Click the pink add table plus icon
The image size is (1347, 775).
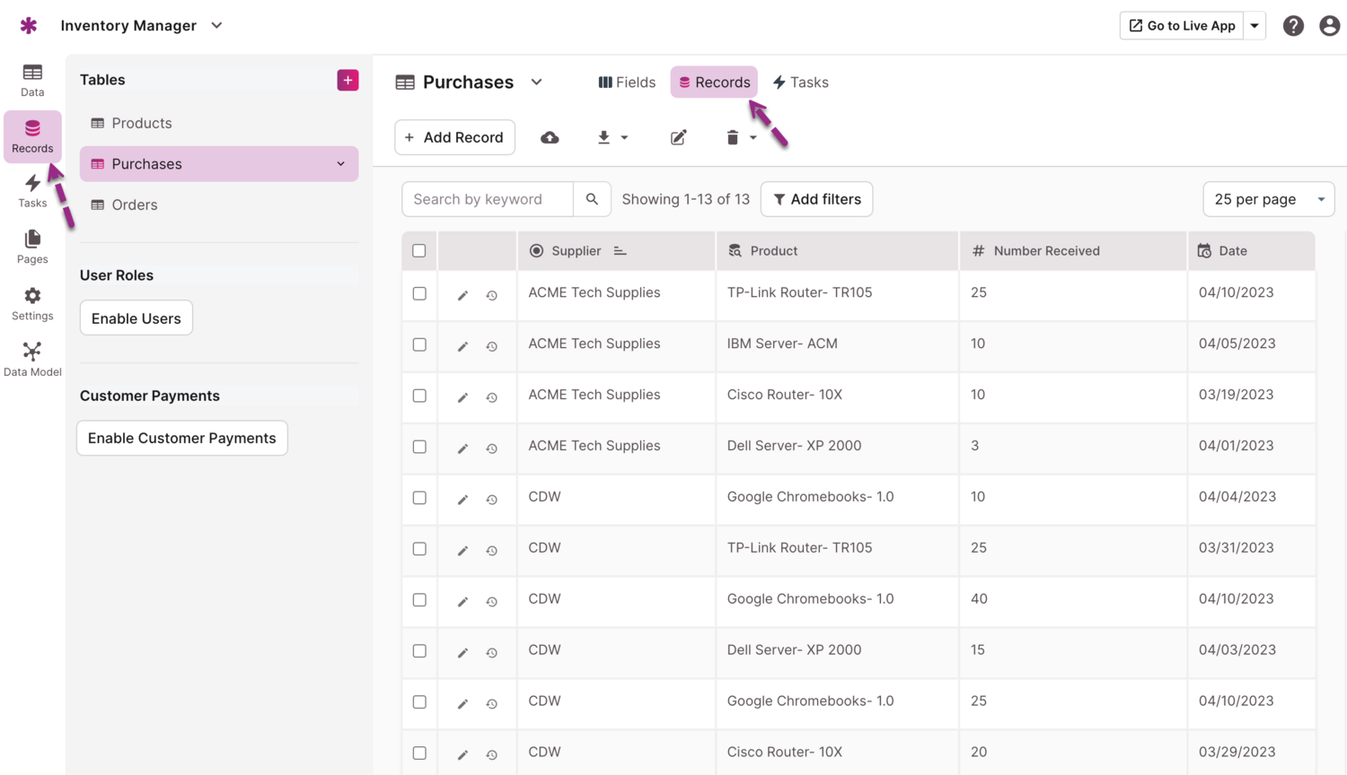pos(348,80)
